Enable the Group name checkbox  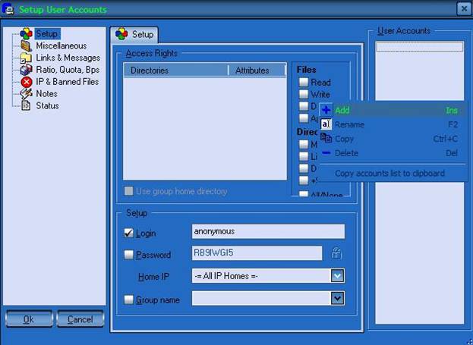click(x=128, y=300)
